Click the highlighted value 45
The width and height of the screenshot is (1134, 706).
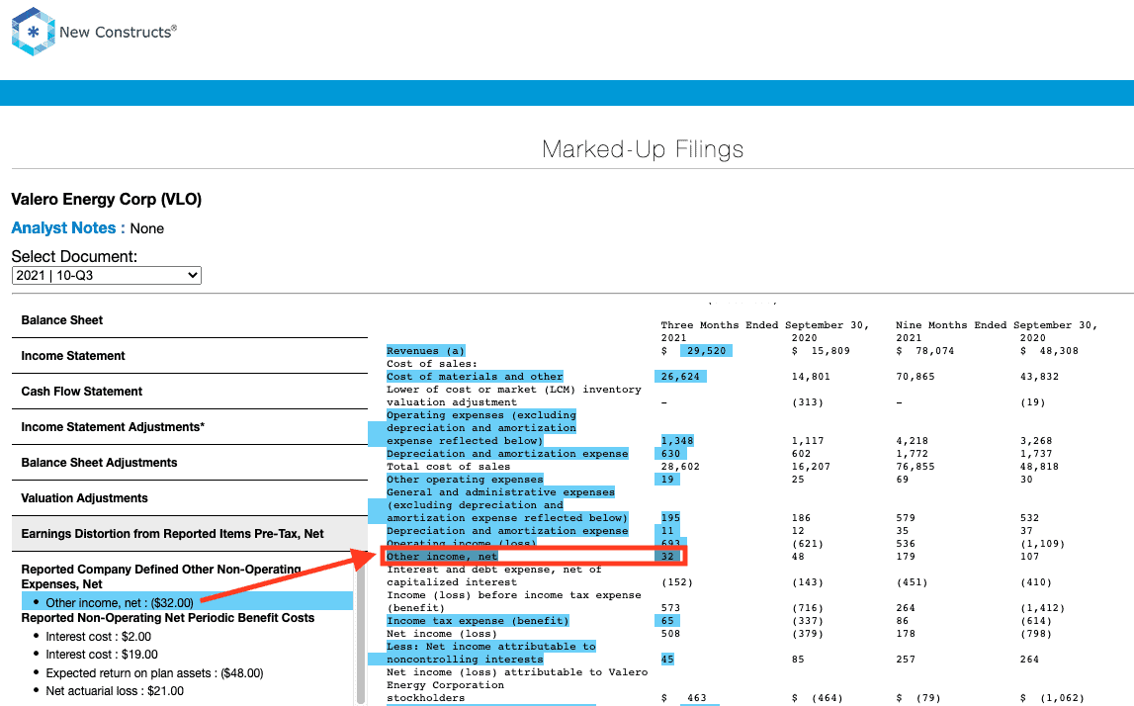point(667,660)
